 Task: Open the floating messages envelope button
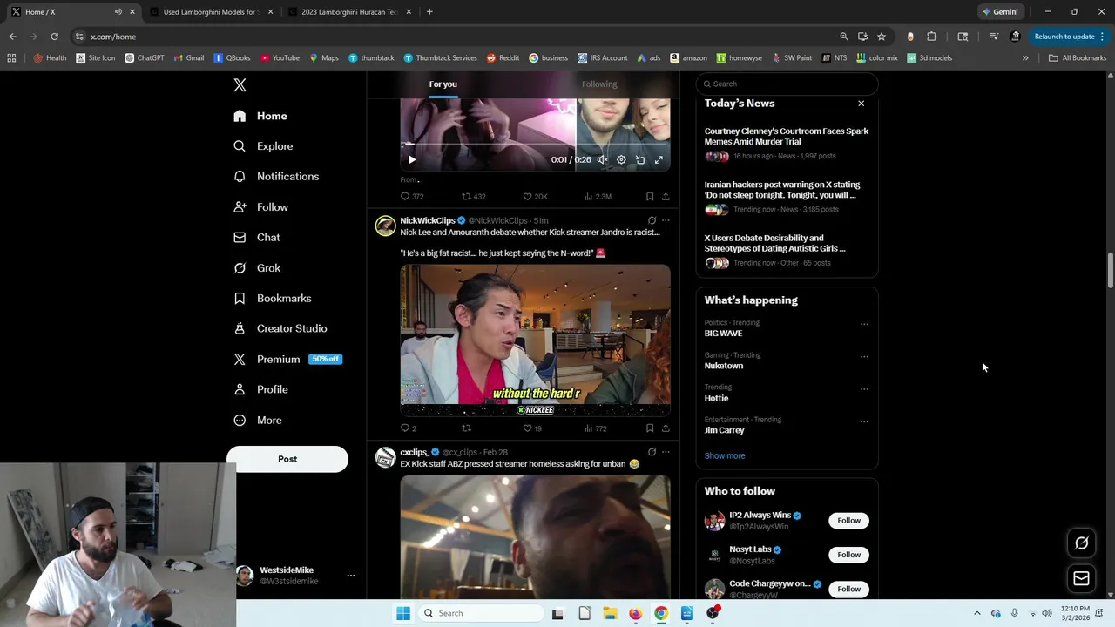point(1081,578)
